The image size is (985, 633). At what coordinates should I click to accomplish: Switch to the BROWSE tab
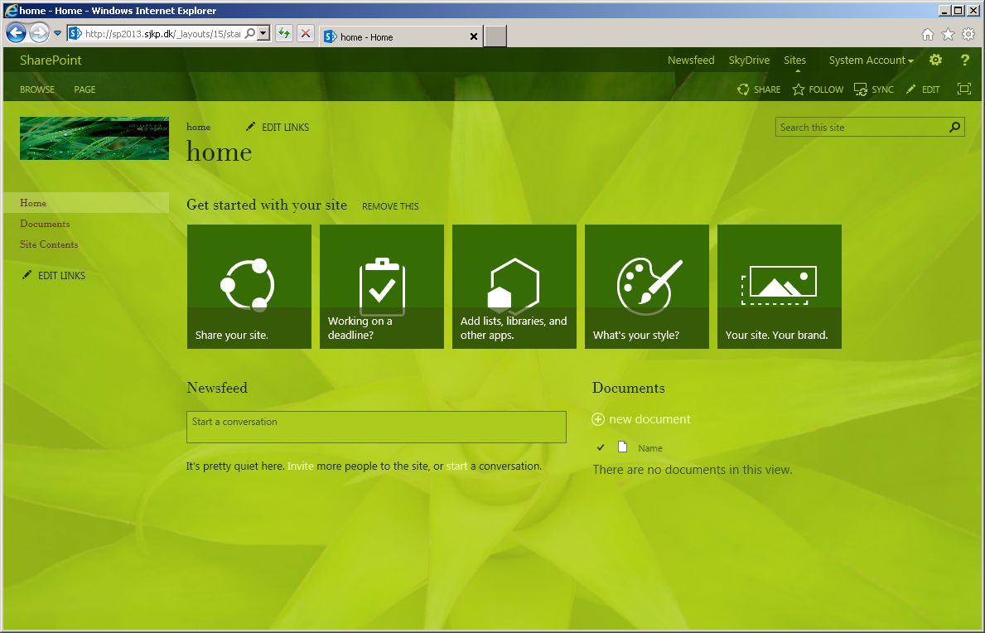[x=36, y=89]
